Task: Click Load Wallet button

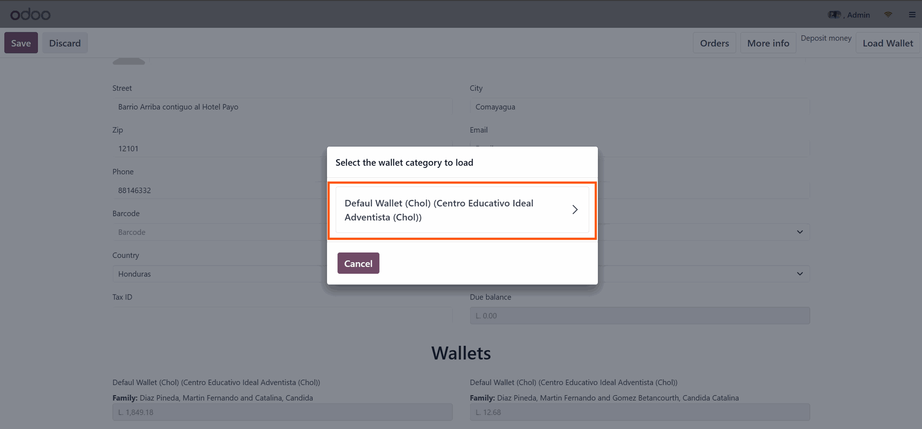Action: pyautogui.click(x=887, y=43)
